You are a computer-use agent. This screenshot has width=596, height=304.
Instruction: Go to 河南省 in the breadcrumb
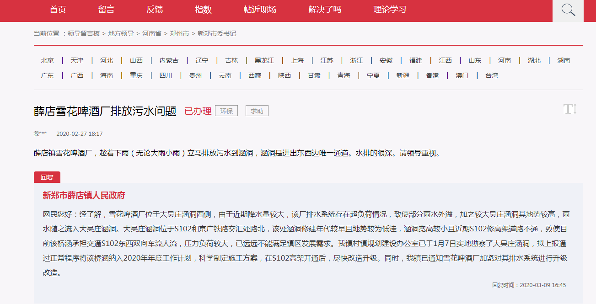[x=152, y=33]
